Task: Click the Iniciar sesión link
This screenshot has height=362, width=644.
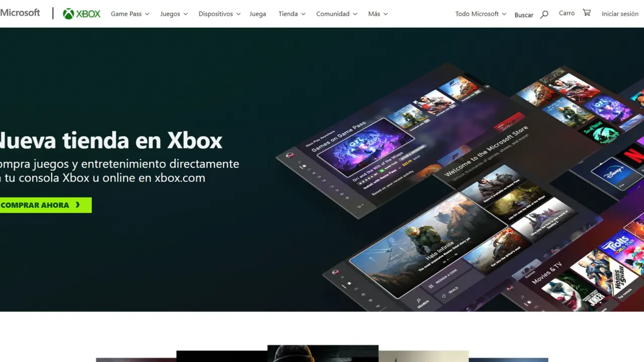Action: coord(620,14)
